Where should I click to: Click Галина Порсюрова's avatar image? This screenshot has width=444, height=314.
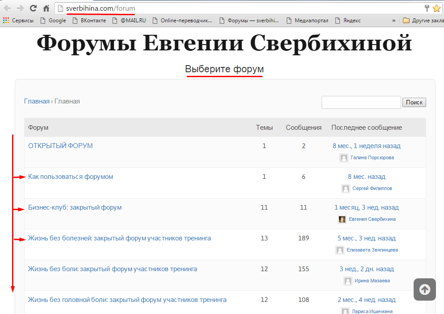[x=343, y=157]
